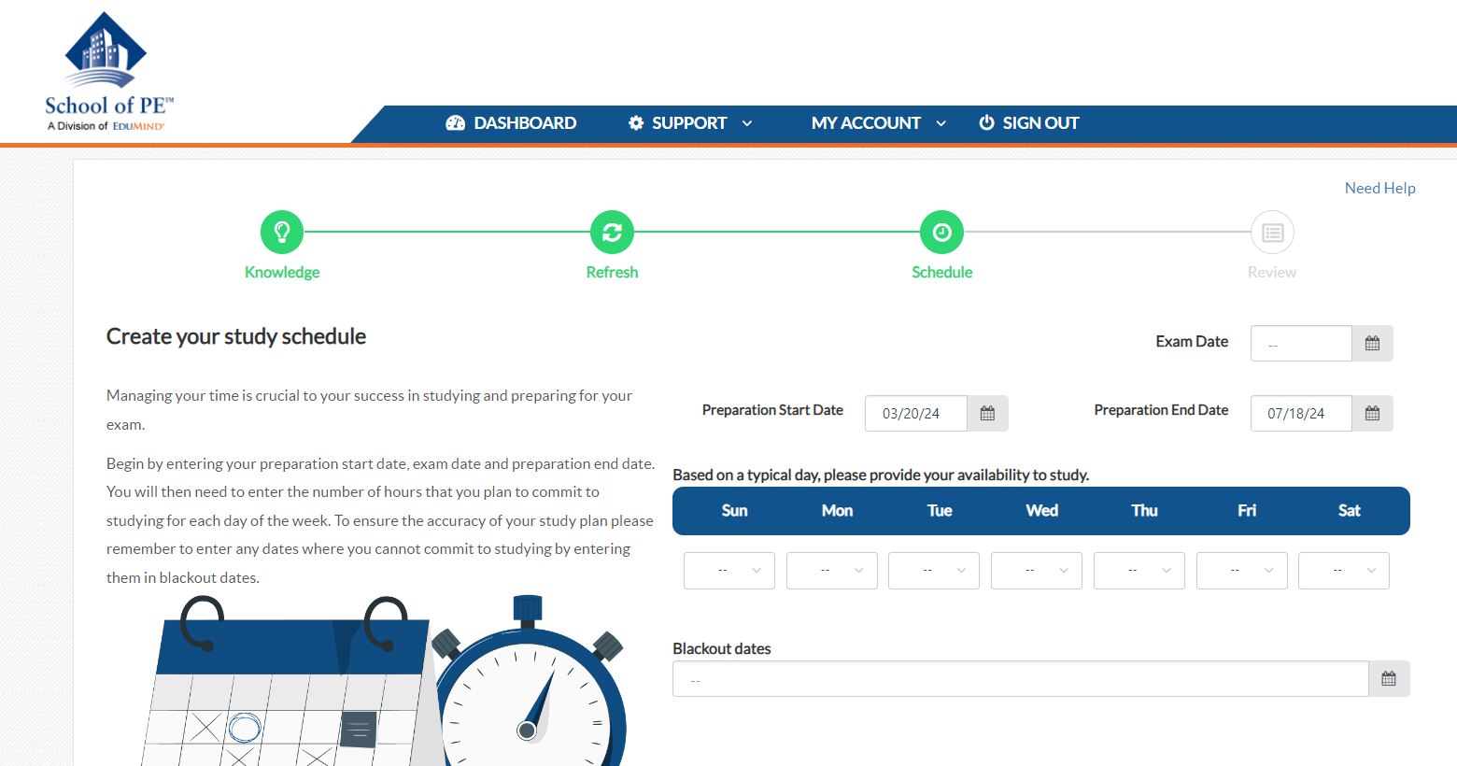Open the Monday availability dropdown
1457x766 pixels.
[831, 571]
